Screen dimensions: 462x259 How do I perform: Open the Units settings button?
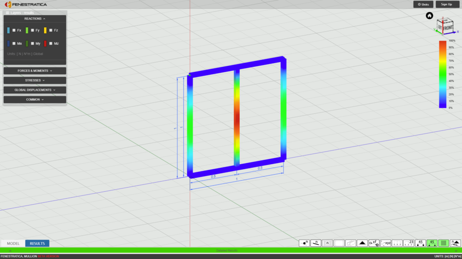click(x=423, y=5)
